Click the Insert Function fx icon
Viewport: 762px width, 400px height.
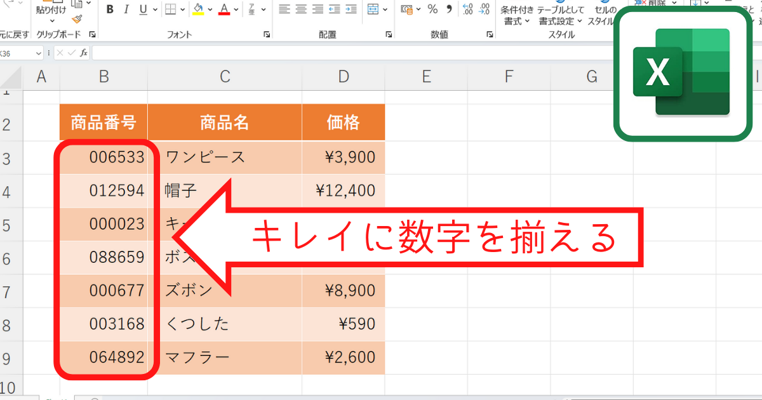83,53
